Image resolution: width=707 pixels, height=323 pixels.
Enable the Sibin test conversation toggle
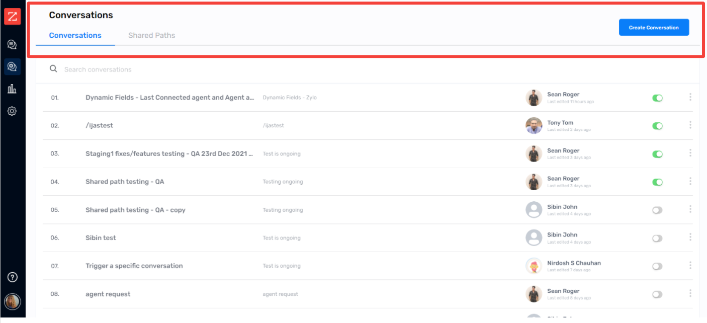coord(657,238)
